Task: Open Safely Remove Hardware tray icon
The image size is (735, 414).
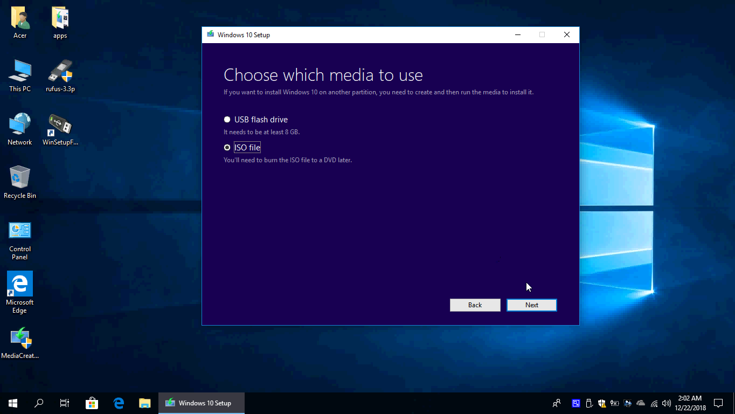Action: pyautogui.click(x=589, y=403)
